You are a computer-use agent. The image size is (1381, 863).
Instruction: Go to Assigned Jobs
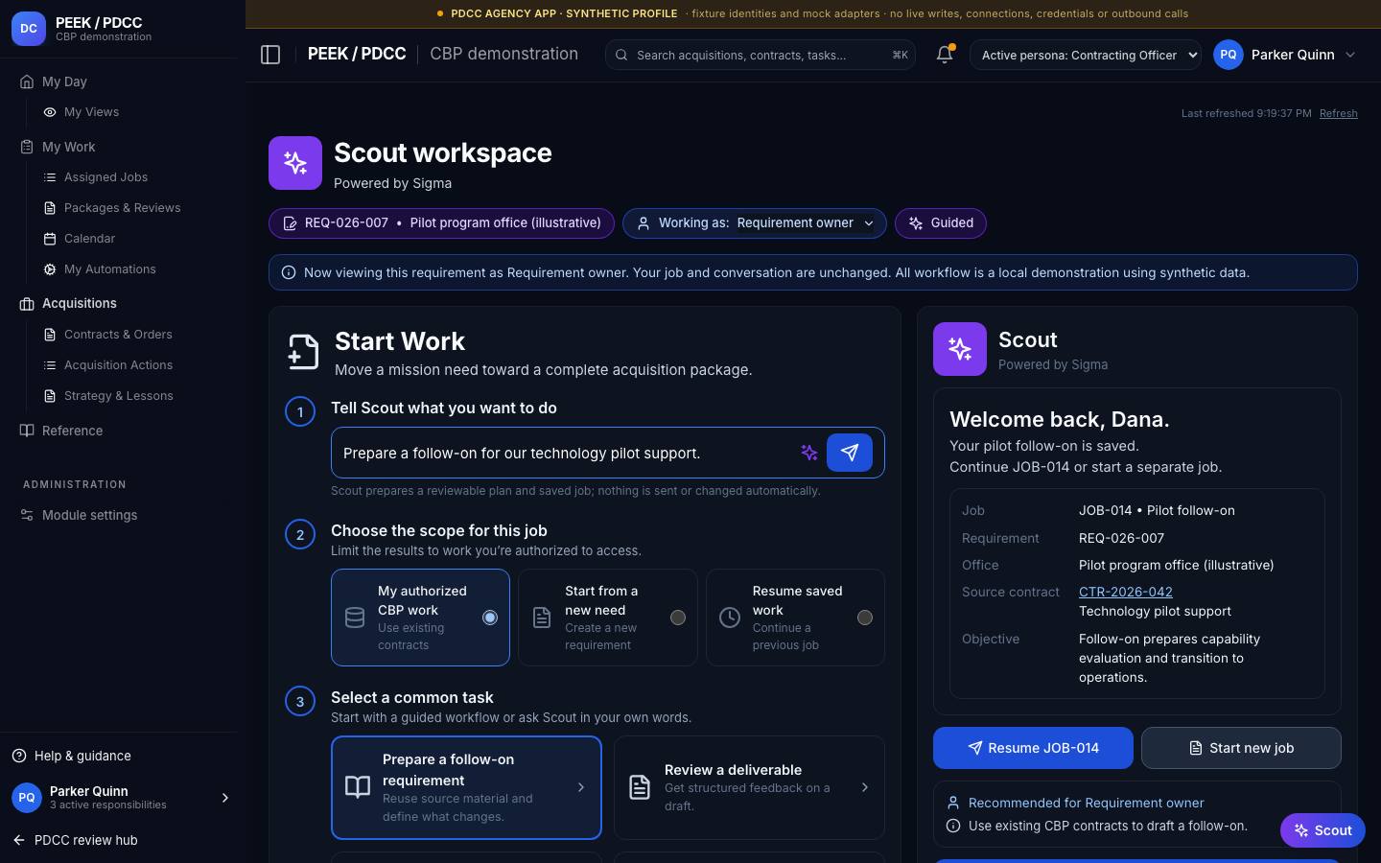point(105,177)
